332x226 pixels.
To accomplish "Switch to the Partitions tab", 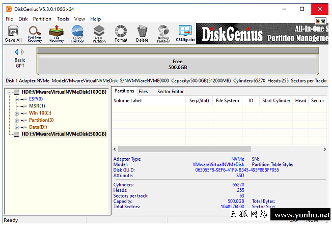I will [124, 91].
